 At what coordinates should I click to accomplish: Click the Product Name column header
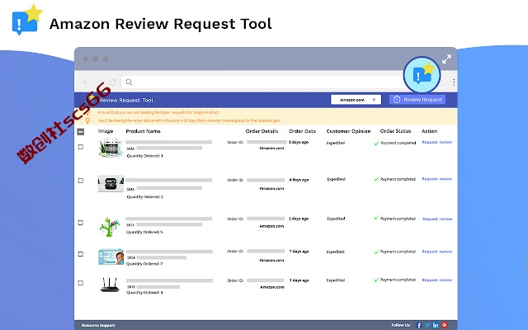pyautogui.click(x=143, y=131)
